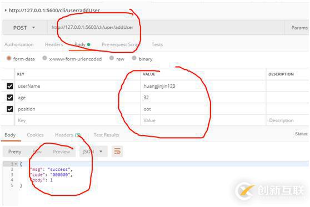Toggle the wrap lines icon

point(117,152)
